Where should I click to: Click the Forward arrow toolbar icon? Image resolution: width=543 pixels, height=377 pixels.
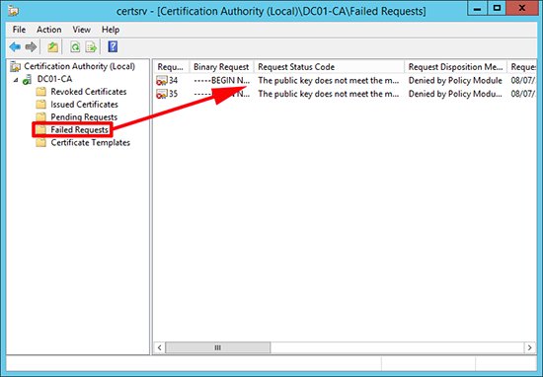pos(31,47)
